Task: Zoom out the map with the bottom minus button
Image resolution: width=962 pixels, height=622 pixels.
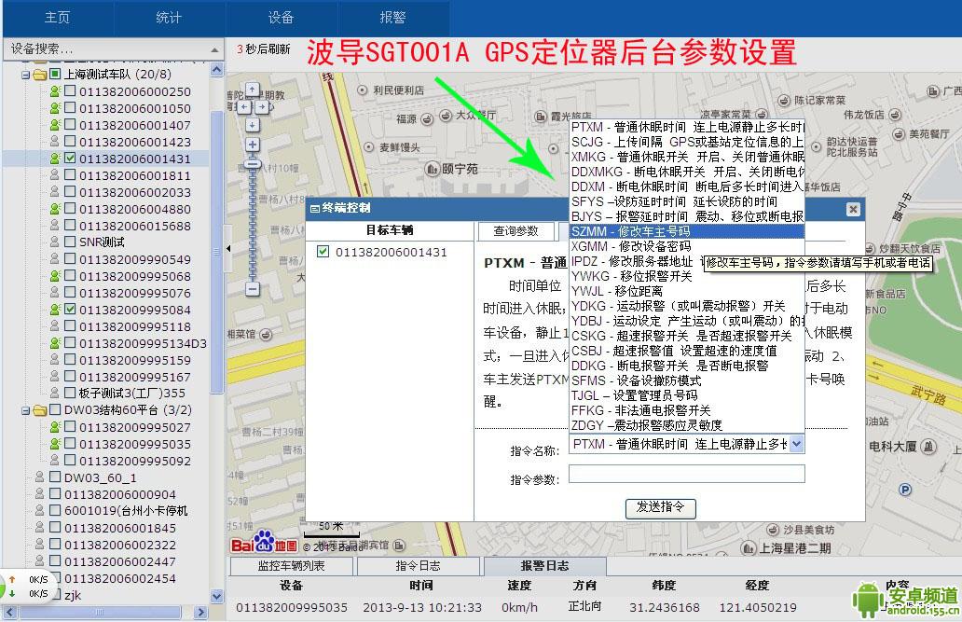Action: click(253, 288)
